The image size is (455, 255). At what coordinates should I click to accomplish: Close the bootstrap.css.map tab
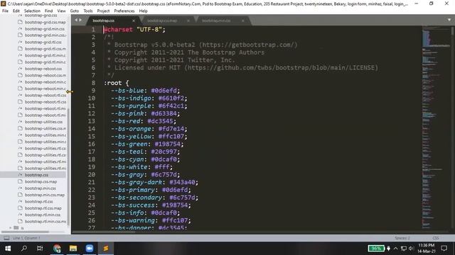click(188, 21)
